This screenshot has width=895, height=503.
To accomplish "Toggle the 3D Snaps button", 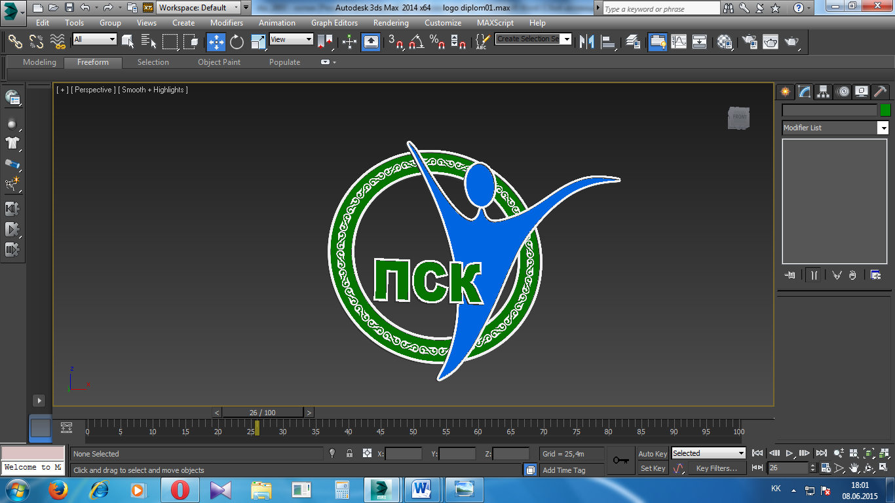I will [x=396, y=41].
